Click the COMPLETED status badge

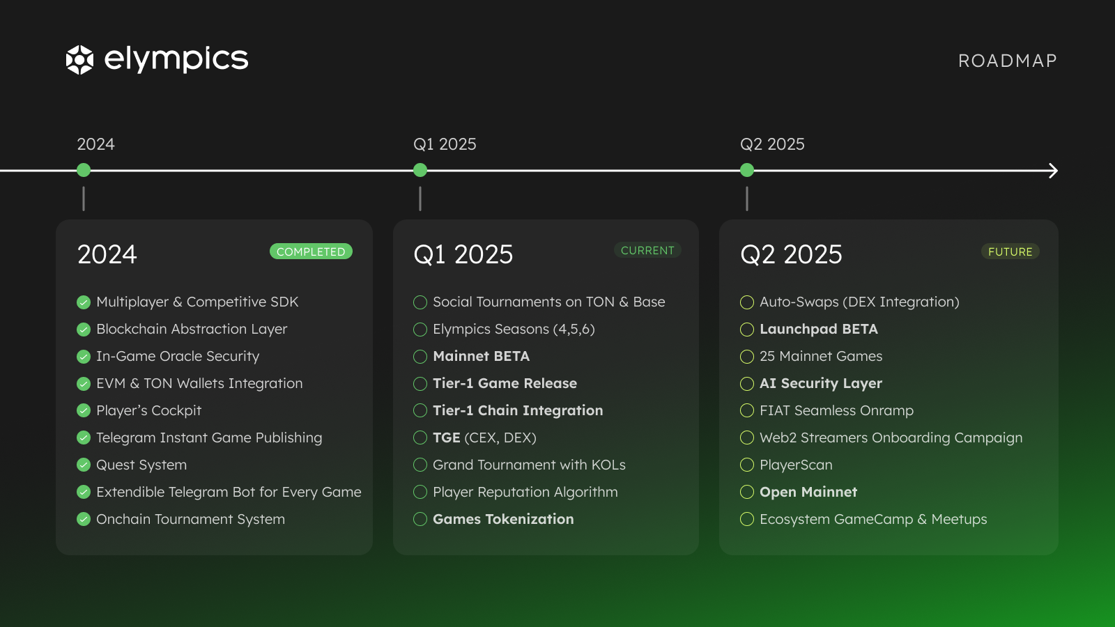[x=311, y=251]
